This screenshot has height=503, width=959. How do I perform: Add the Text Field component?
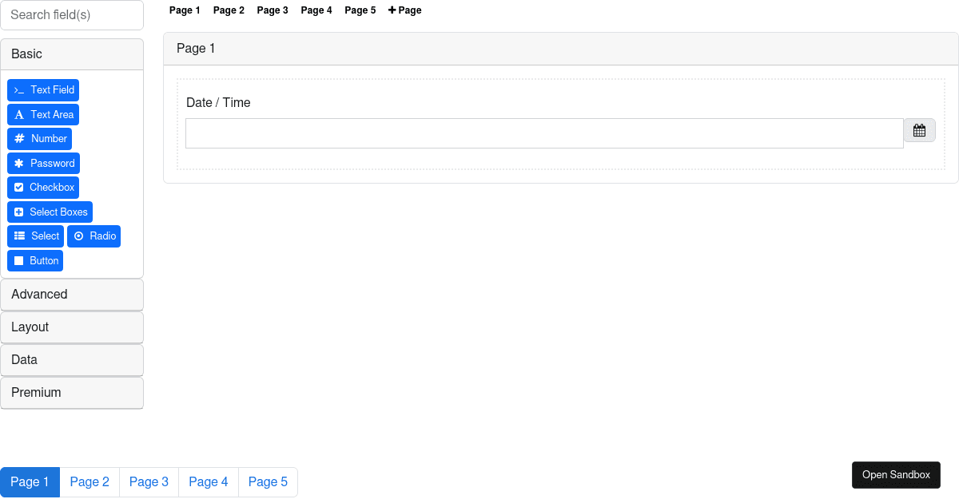click(43, 90)
